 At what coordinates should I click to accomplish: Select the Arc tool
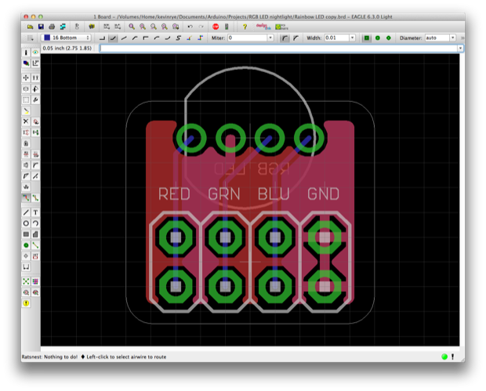coord(35,223)
